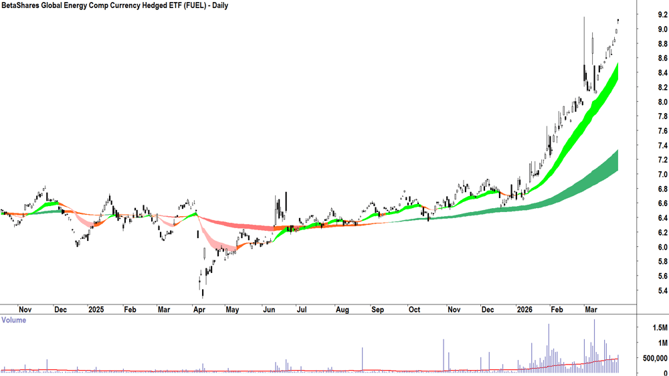Screen dimensions: 669x376
Task: Click the Oct date axis label
Action: 414,309
